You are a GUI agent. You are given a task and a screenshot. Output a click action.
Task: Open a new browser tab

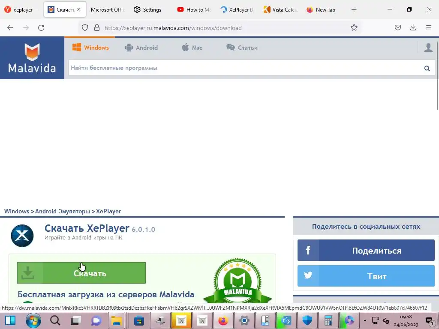click(x=354, y=10)
